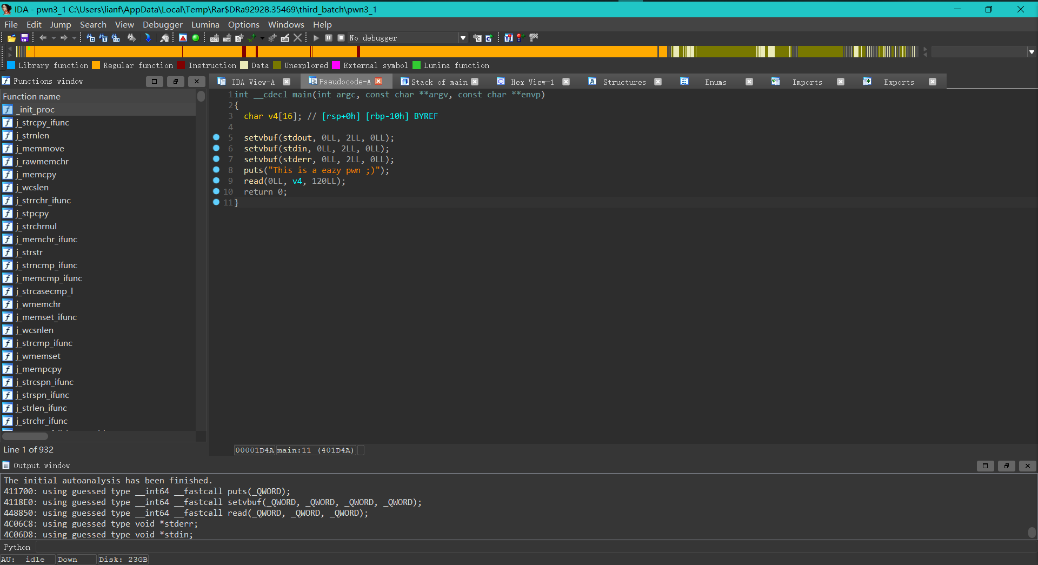Viewport: 1038px width, 565px height.
Task: Click the convert to CODE toolbar icon
Action: point(215,38)
